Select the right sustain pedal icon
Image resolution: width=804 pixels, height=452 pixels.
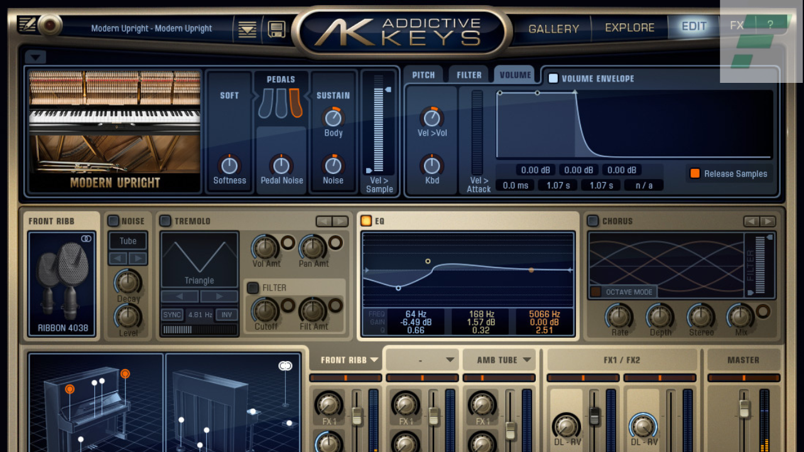pos(296,103)
